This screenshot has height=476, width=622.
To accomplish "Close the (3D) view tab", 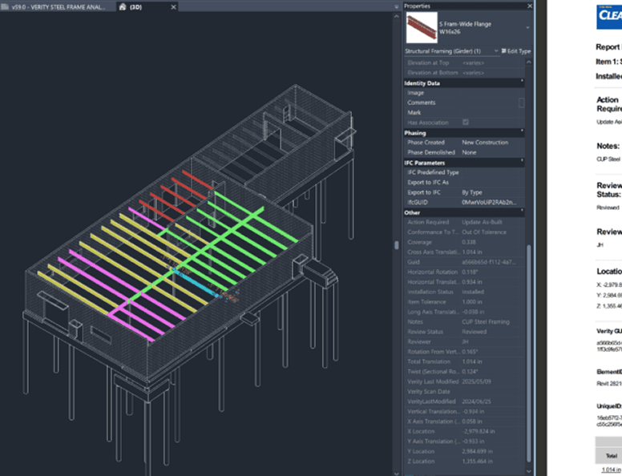I will 173,6.
